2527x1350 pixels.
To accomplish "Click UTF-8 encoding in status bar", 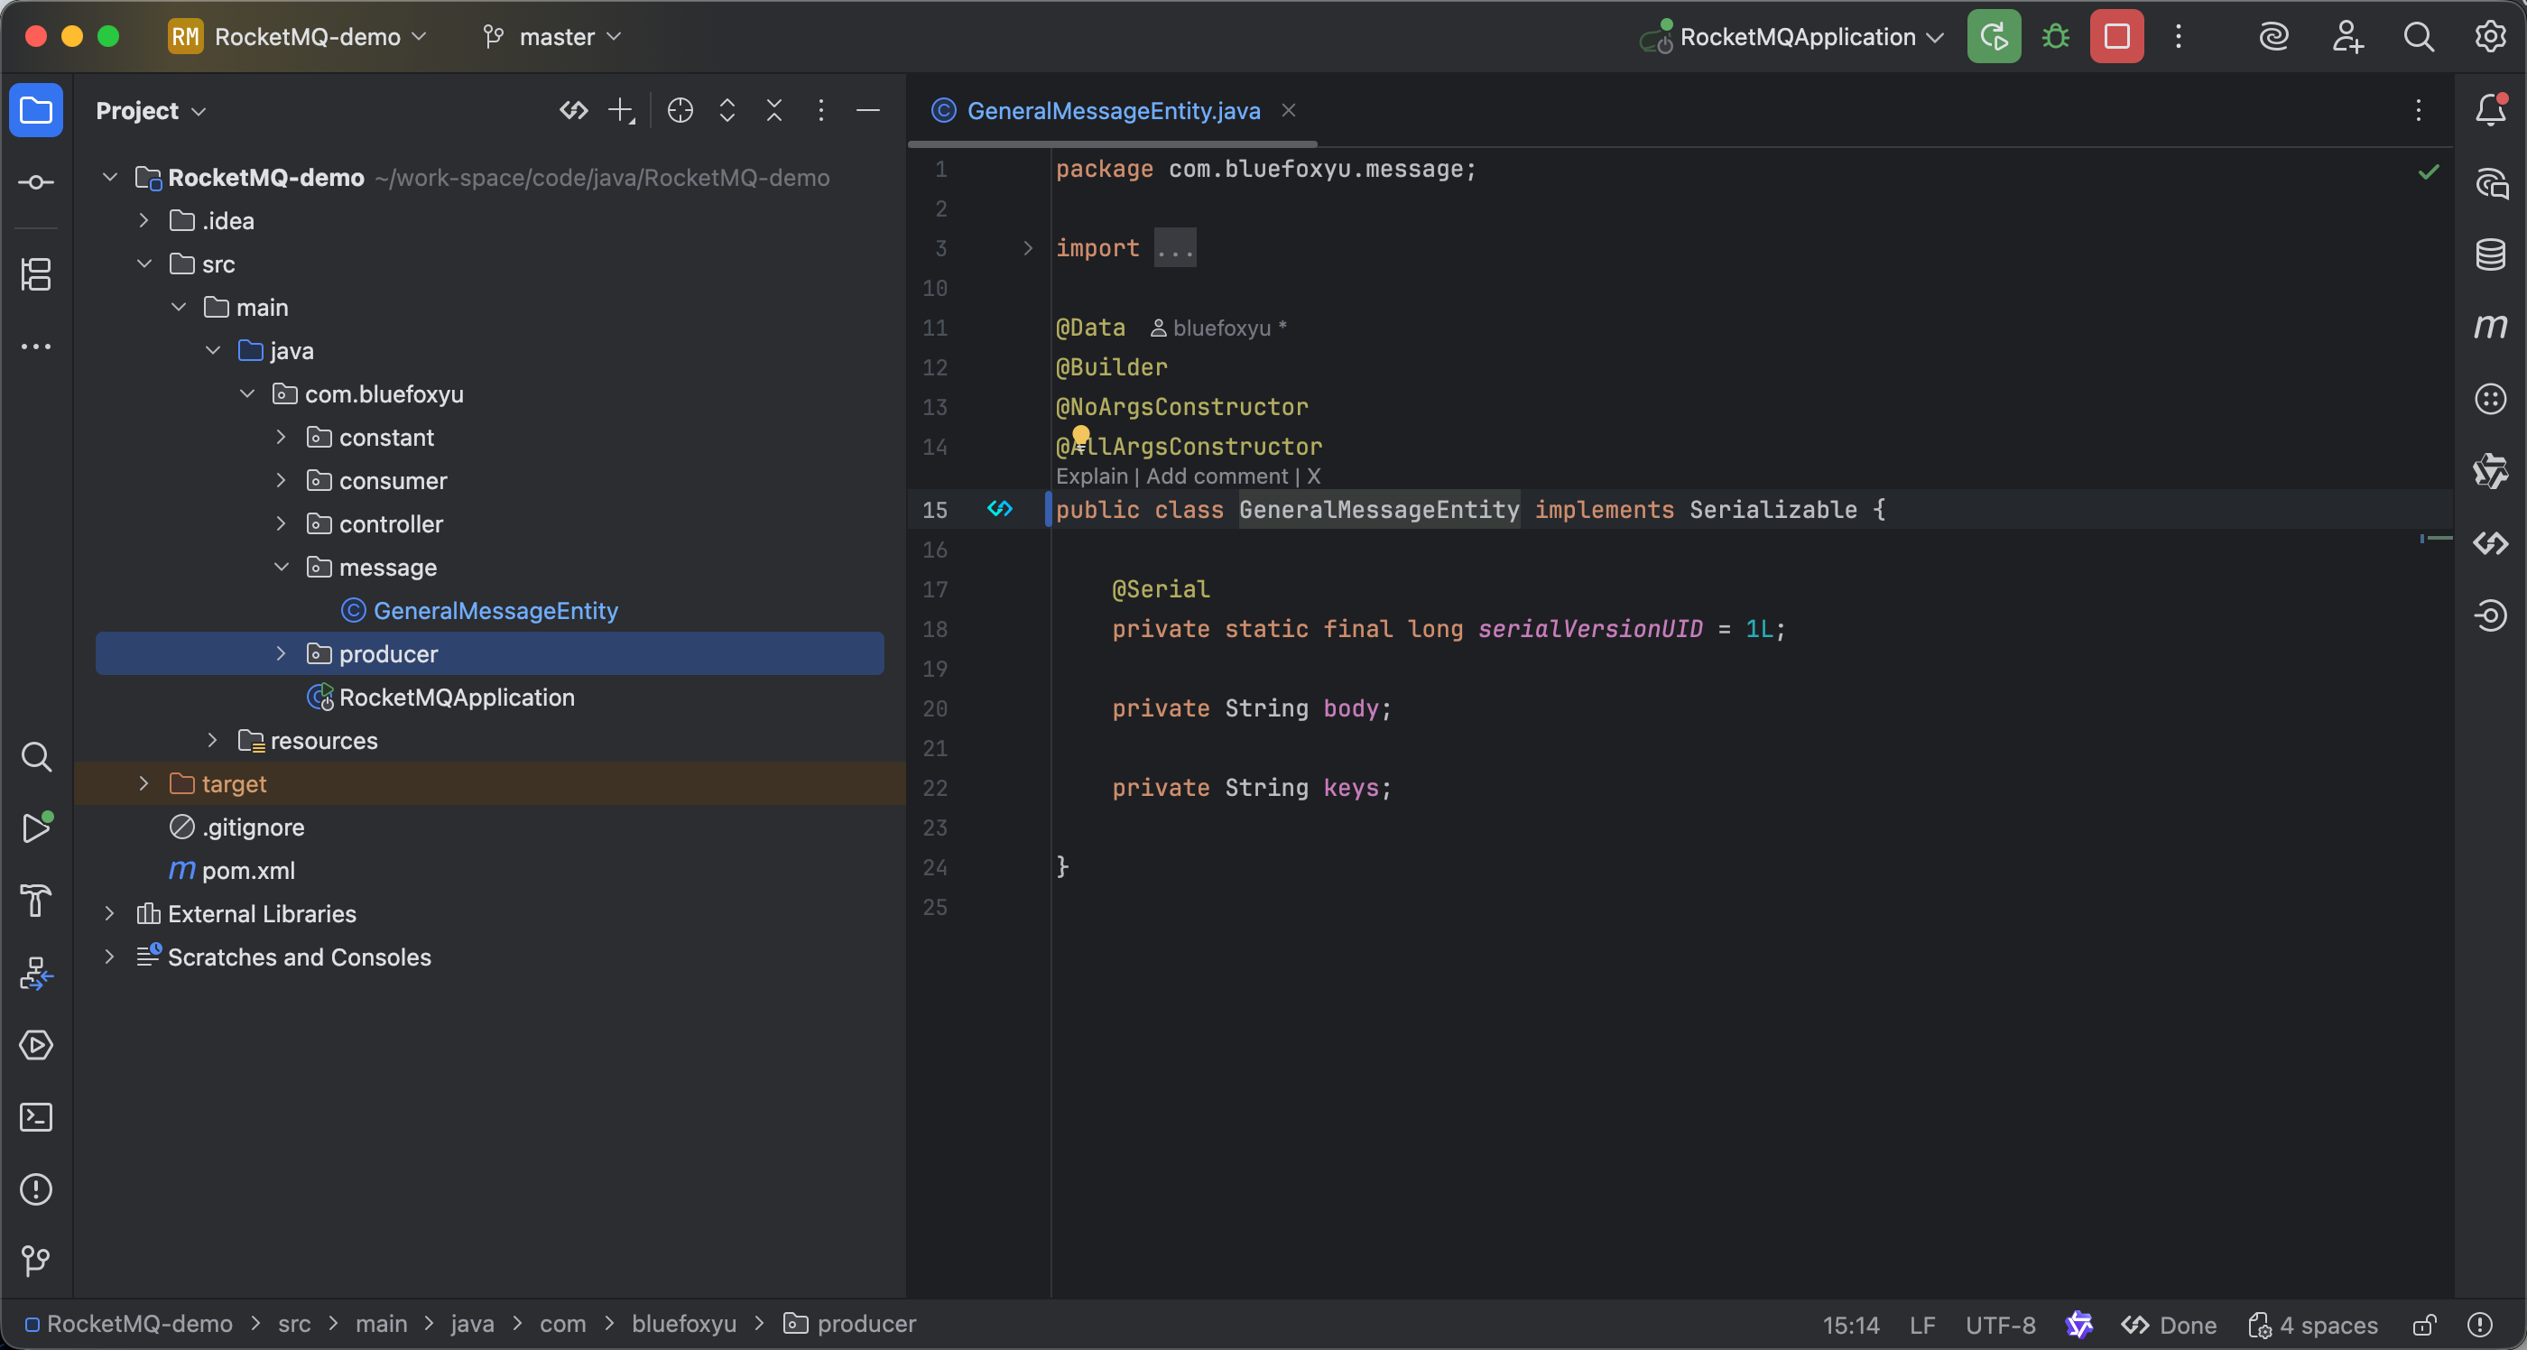I will (x=1999, y=1326).
